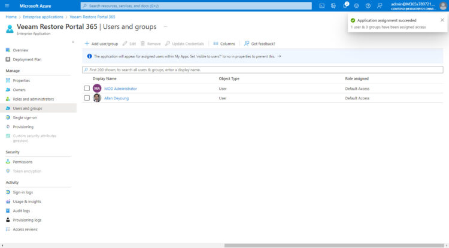Open Token encryption item

27,171
